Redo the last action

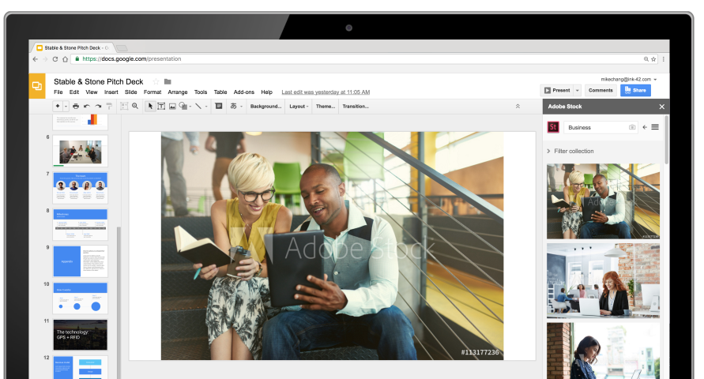(98, 107)
